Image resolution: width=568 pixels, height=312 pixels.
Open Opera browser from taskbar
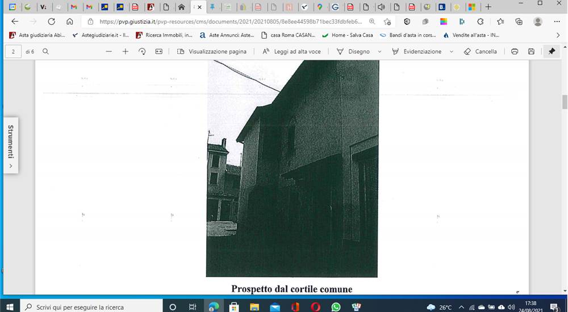tap(315, 307)
